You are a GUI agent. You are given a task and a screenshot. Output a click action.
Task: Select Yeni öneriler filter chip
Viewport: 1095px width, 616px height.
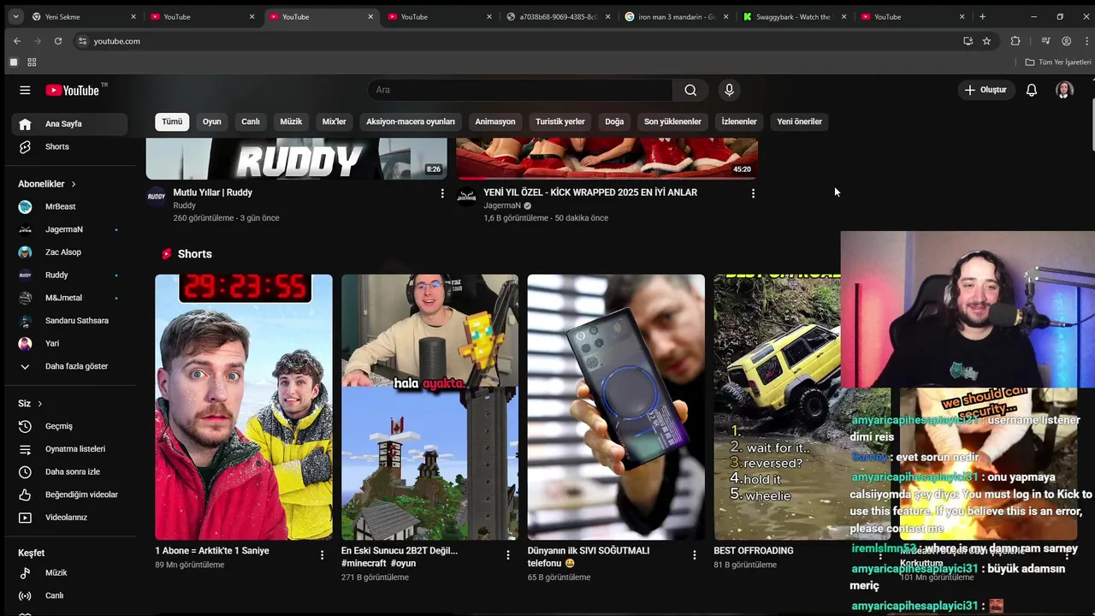coord(799,121)
